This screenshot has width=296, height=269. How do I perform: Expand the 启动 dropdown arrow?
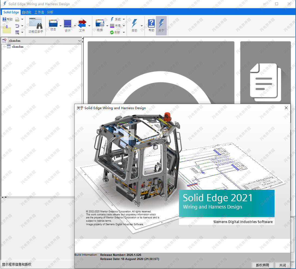[x=141, y=26]
